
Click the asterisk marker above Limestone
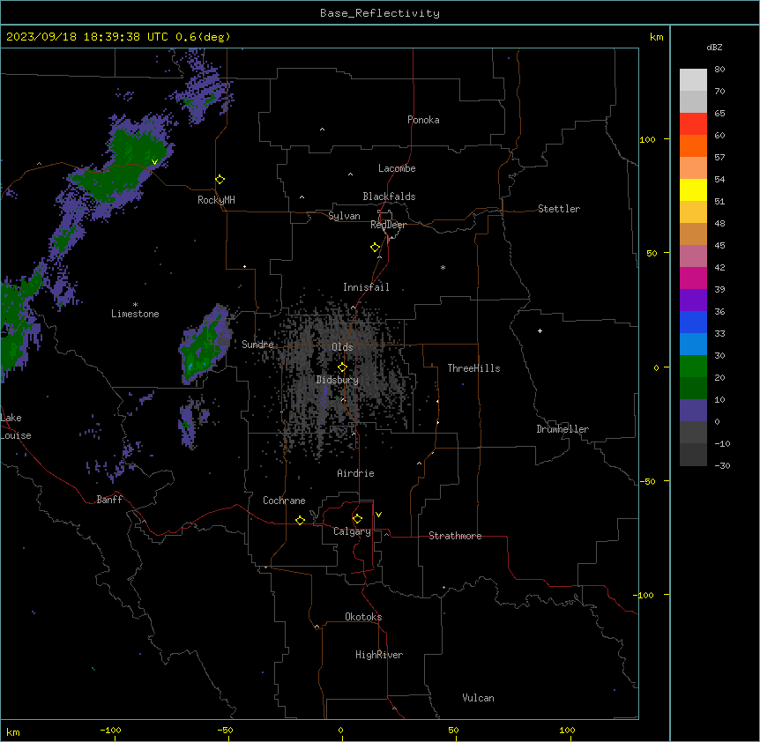point(135,305)
